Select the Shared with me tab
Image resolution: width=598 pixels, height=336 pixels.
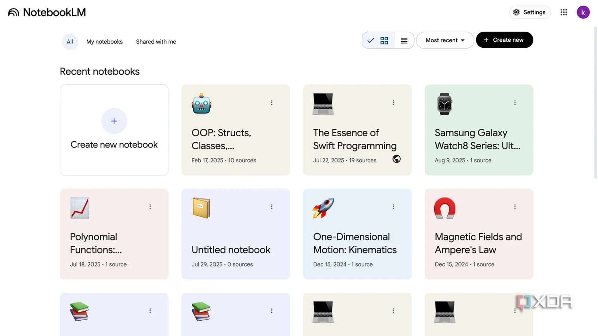click(x=156, y=42)
